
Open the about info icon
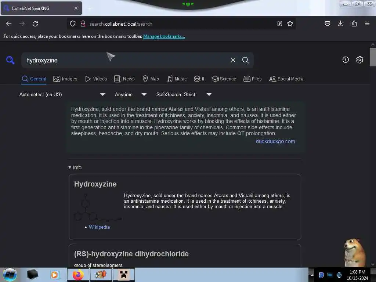pos(346,60)
